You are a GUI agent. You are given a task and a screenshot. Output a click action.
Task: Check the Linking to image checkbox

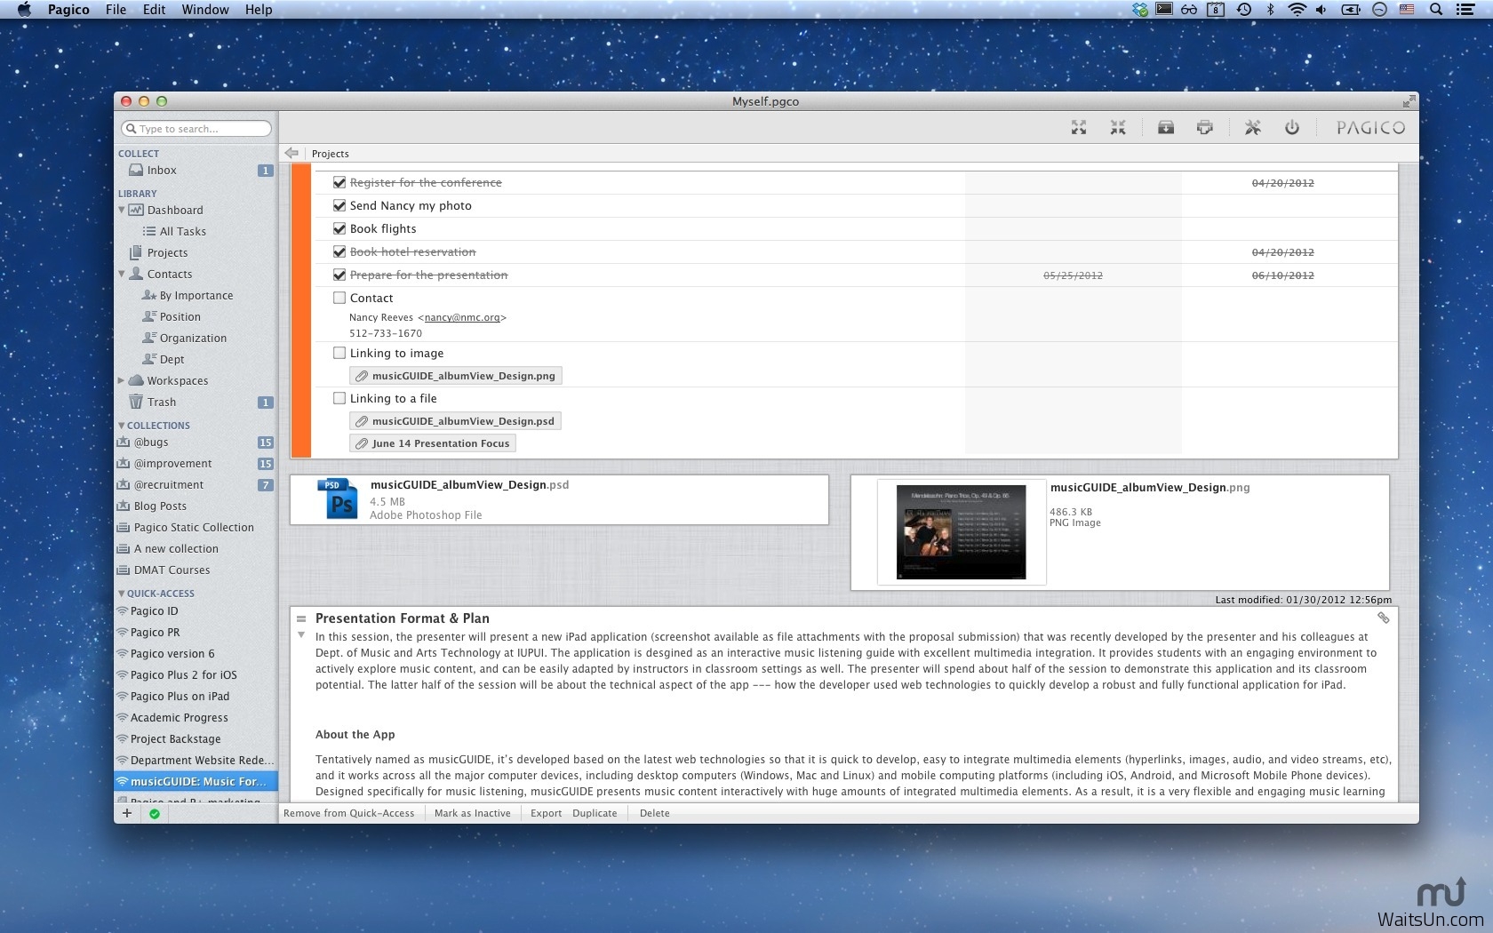point(339,353)
